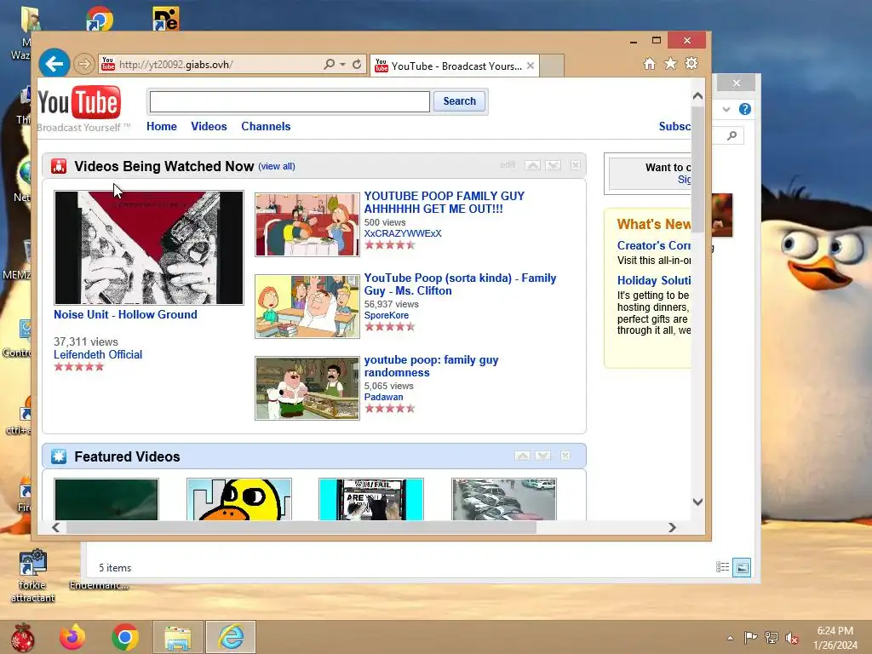The height and width of the screenshot is (654, 872).
Task: Click the Featured Videos star icon
Action: coord(59,456)
